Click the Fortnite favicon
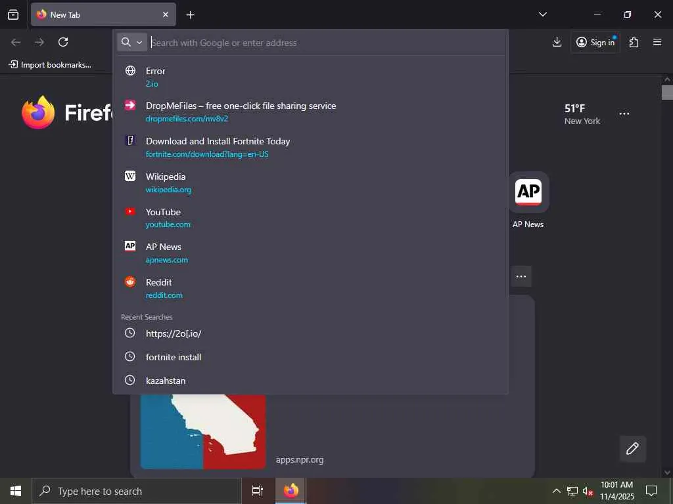Screen dimensions: 673x504 pyautogui.click(x=130, y=140)
